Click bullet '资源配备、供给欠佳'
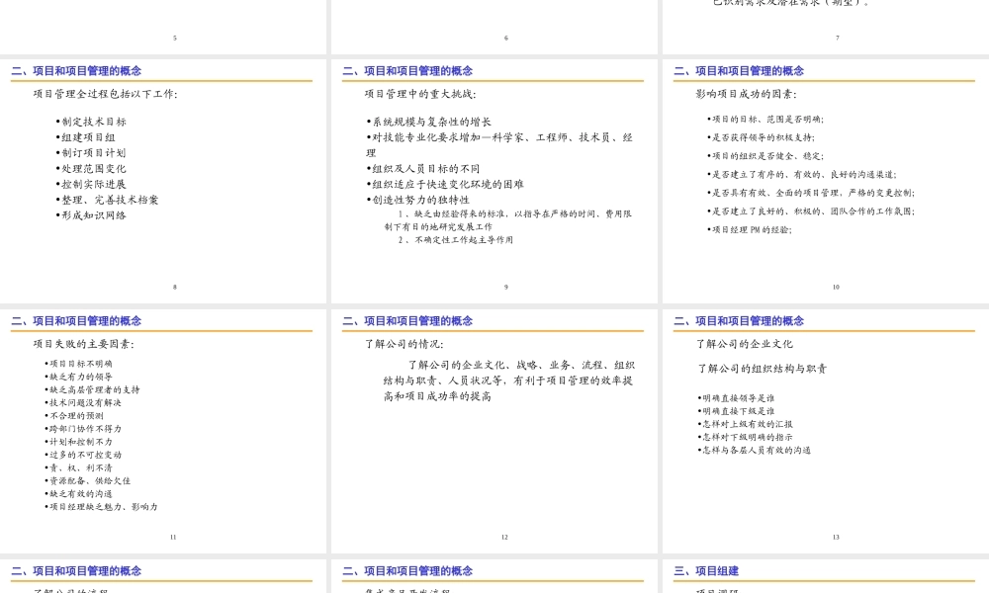Image resolution: width=989 pixels, height=593 pixels. pos(88,481)
